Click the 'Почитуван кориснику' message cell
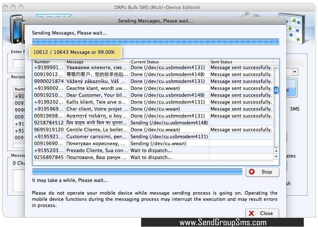This screenshot has height=227, width=318. [x=97, y=143]
